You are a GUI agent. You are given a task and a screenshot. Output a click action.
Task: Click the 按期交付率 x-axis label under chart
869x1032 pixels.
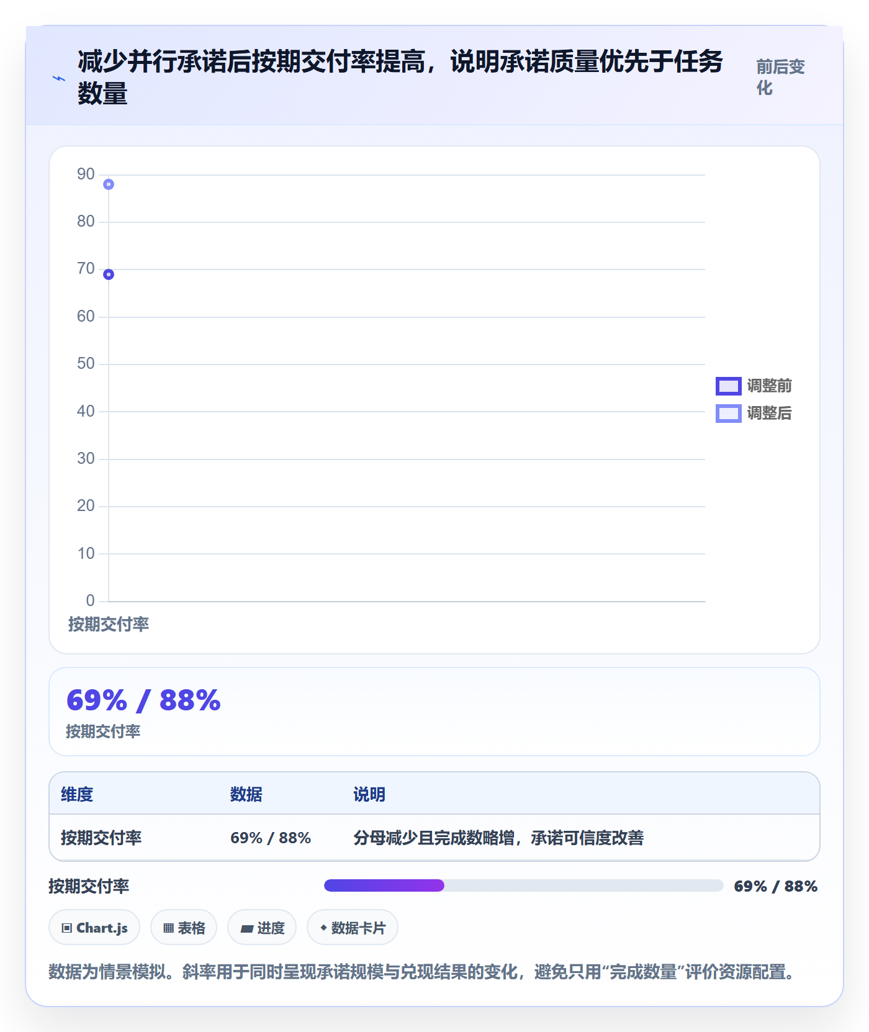[x=109, y=624]
